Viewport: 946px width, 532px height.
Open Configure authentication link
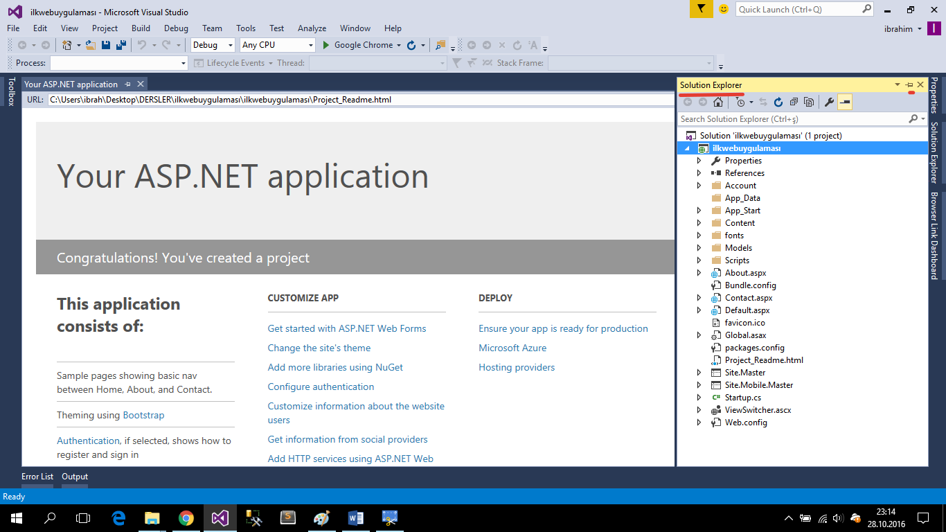321,387
